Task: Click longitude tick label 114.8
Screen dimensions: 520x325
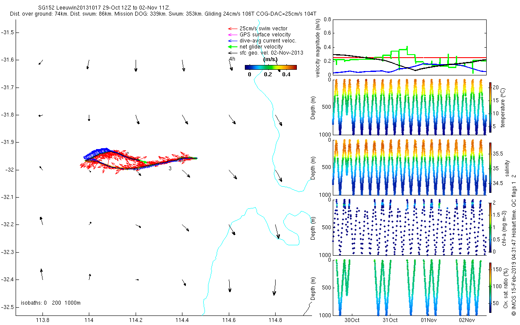Action: coord(276,320)
